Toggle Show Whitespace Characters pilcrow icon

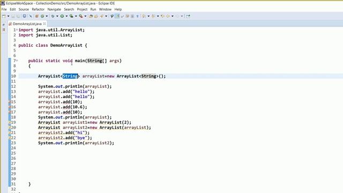pos(137,16)
